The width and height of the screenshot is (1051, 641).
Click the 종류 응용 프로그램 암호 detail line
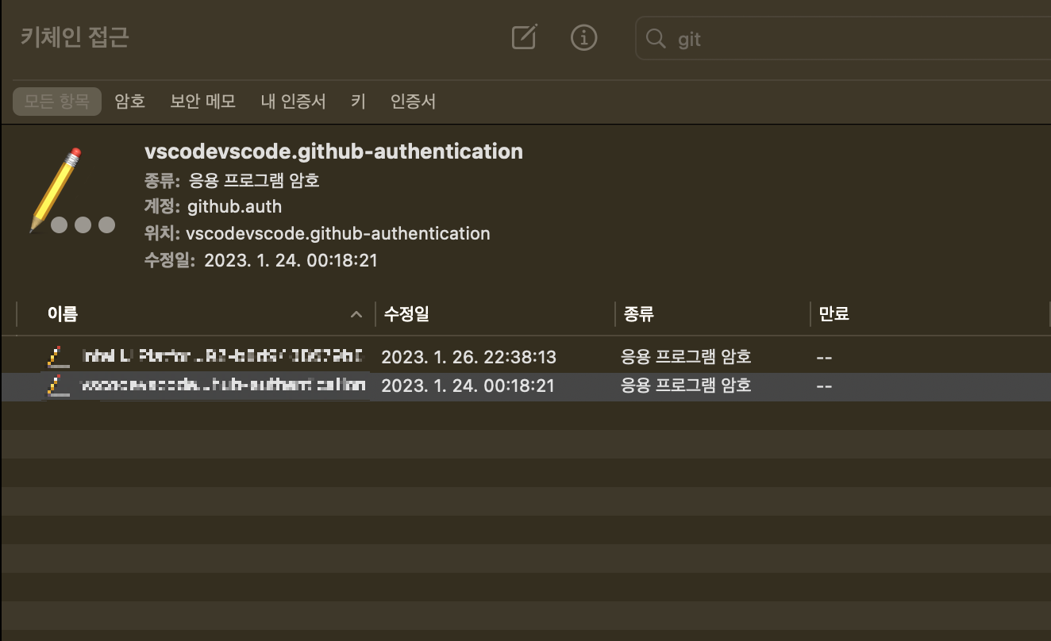232,180
